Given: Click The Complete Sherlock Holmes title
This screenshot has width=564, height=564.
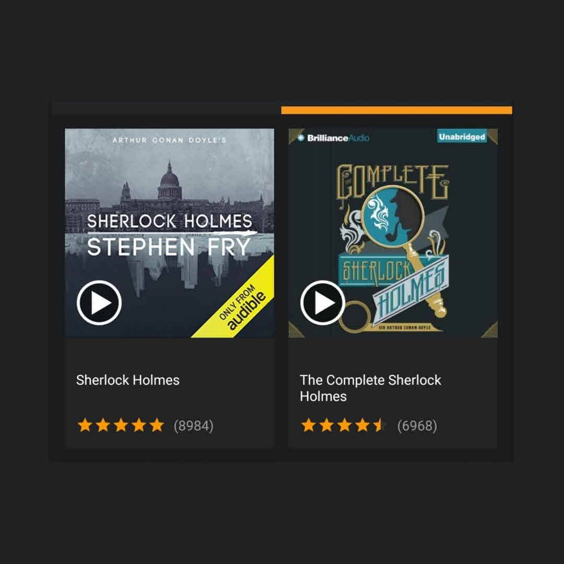Looking at the screenshot, I should pyautogui.click(x=370, y=388).
